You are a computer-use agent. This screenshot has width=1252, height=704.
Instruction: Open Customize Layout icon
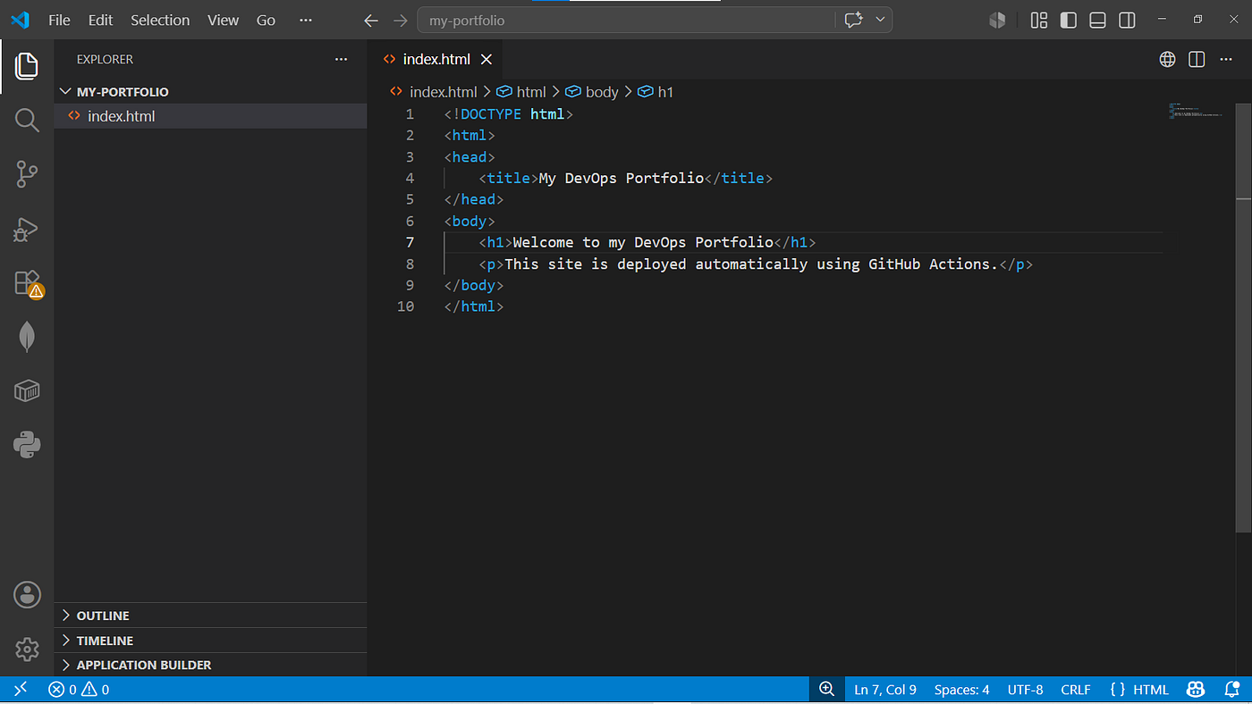coord(1038,20)
